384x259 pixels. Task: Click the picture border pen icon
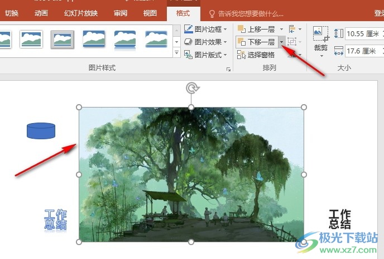188,29
